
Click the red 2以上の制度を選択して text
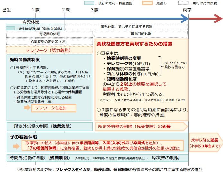(143, 84)
